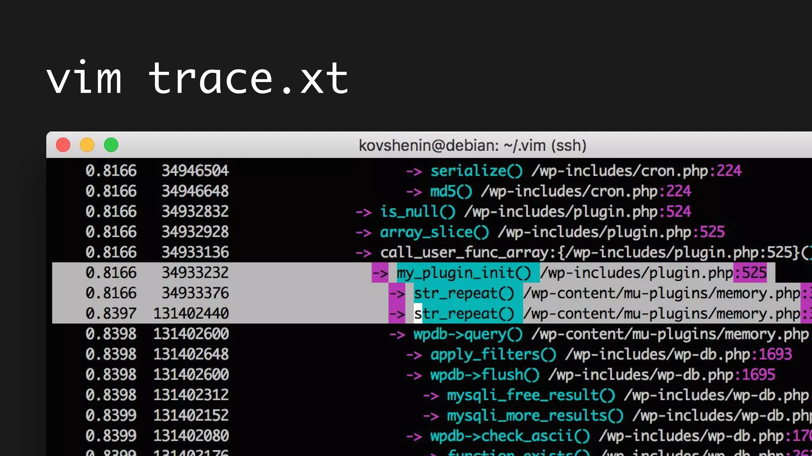This screenshot has height=456, width=812.
Task: Click memory value 131402440
Action: click(191, 313)
